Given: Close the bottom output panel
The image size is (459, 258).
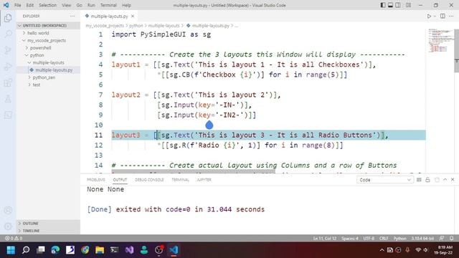Looking at the screenshot, I should click(453, 180).
